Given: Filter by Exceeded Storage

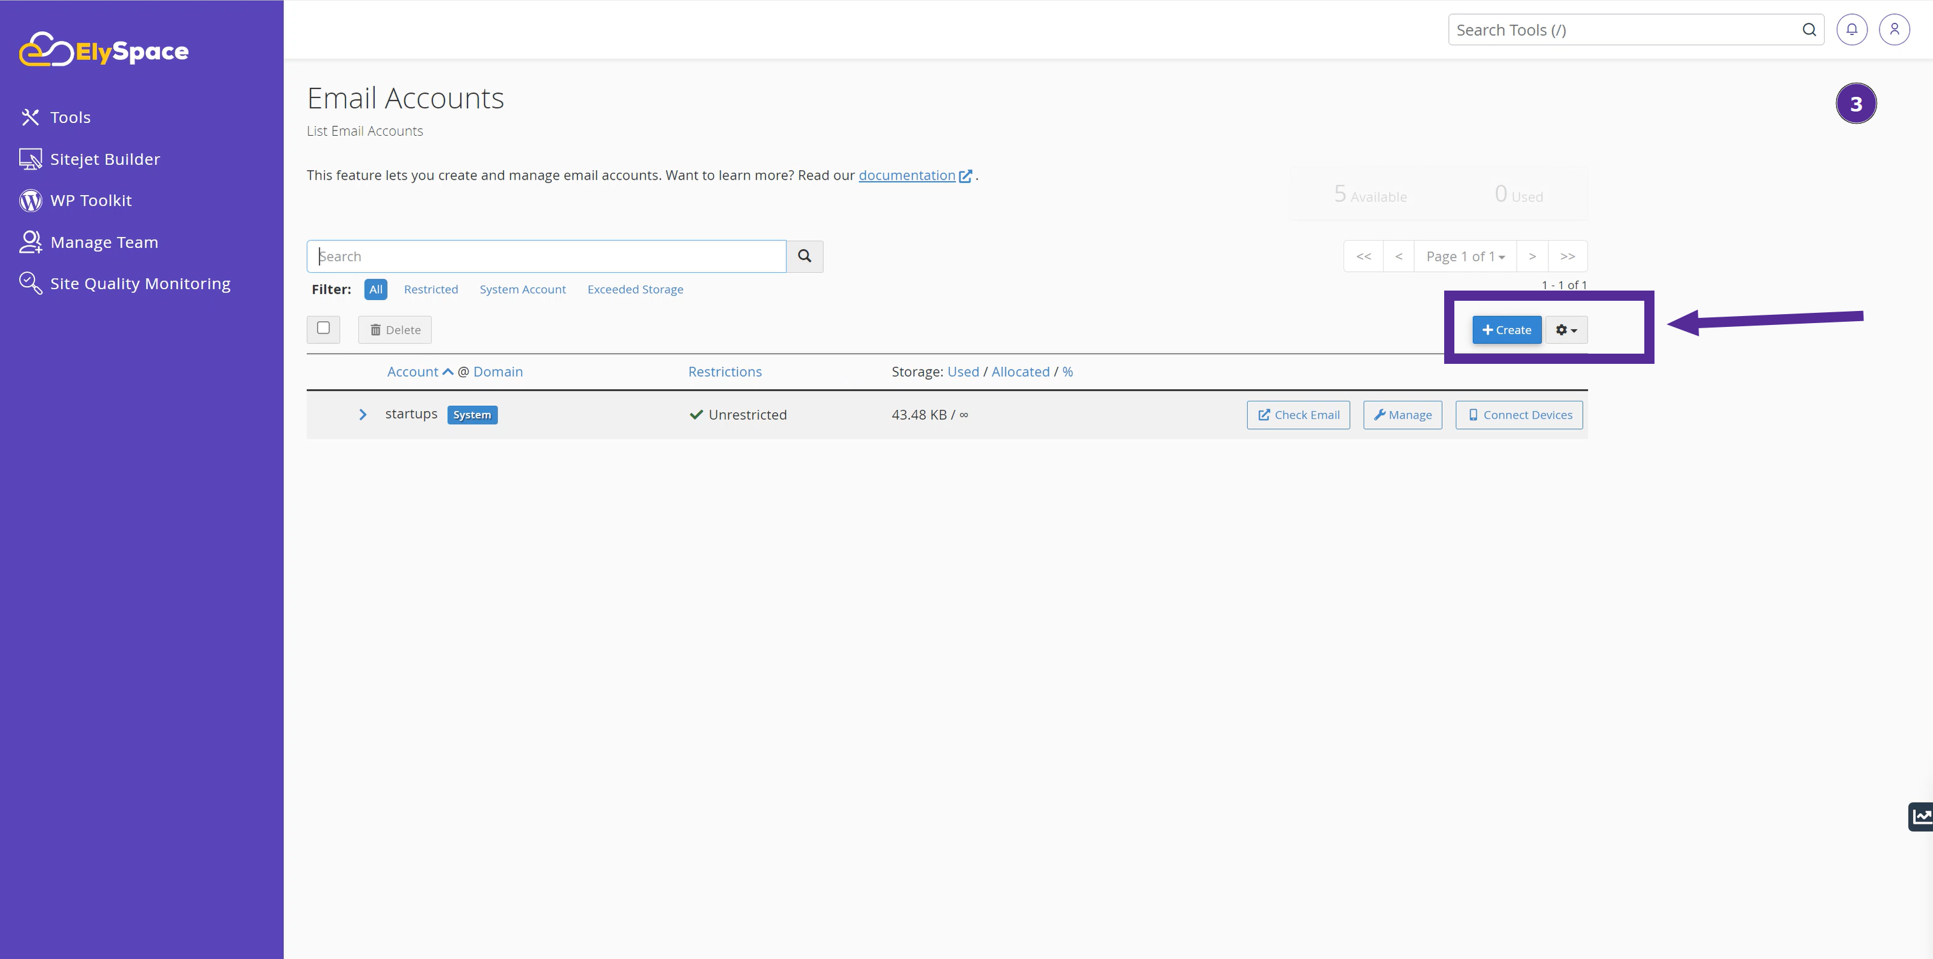Looking at the screenshot, I should (635, 290).
